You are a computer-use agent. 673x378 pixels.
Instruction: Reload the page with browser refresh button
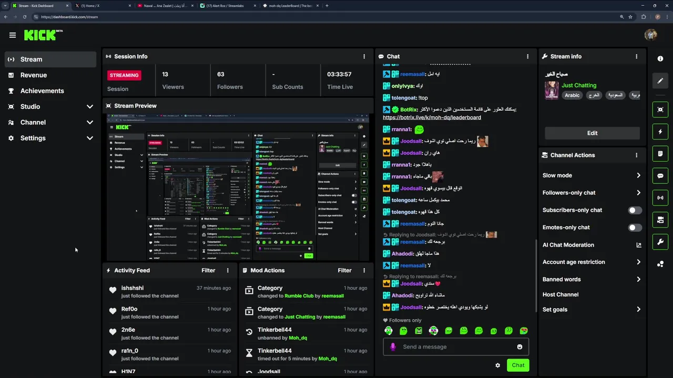point(24,17)
